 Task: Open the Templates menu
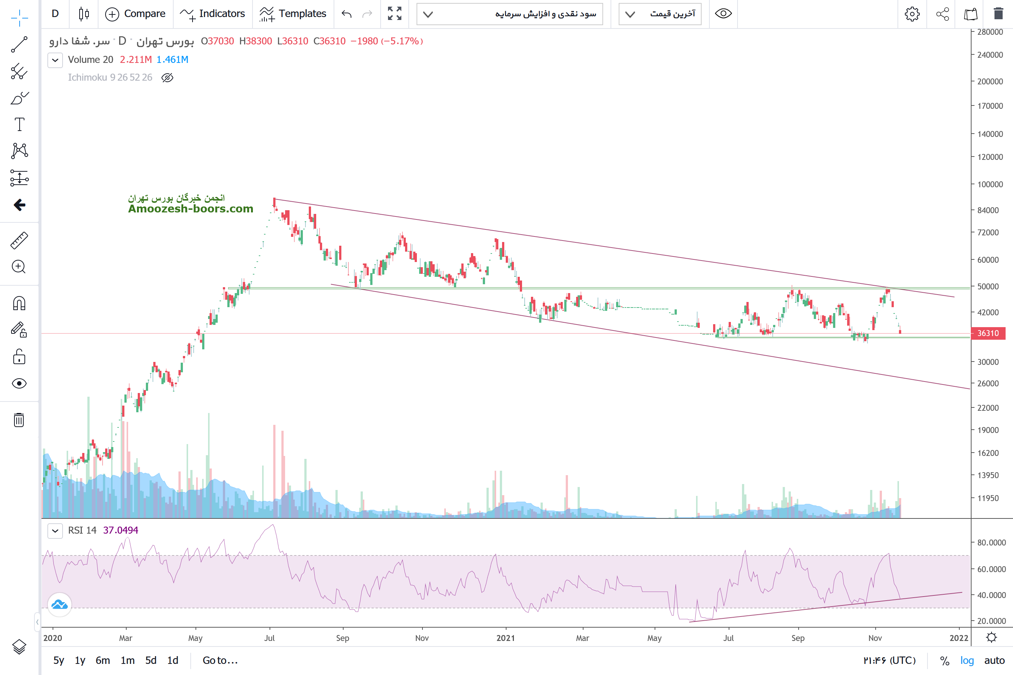293,14
